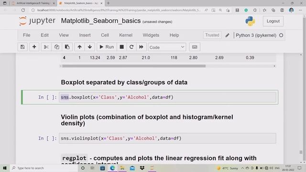Click the dataframe scrollbar right arrow
This screenshot has width=306, height=172.
click(x=274, y=66)
